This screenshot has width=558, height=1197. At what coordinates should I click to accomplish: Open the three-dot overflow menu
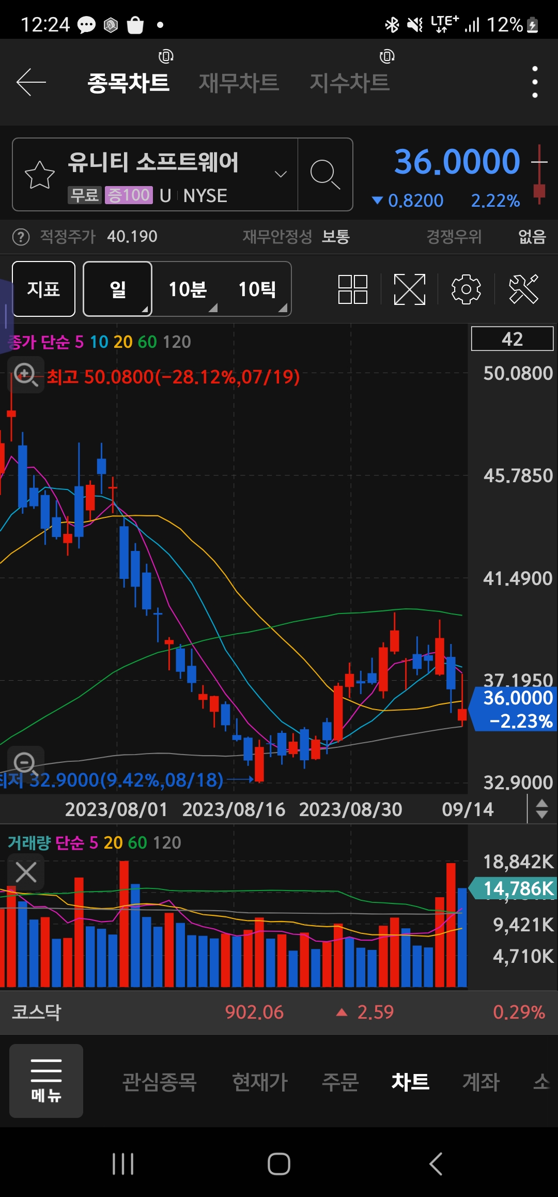535,82
